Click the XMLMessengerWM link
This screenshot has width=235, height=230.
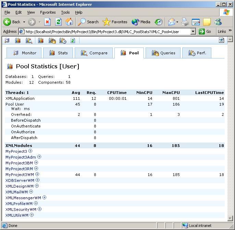(x=23, y=198)
